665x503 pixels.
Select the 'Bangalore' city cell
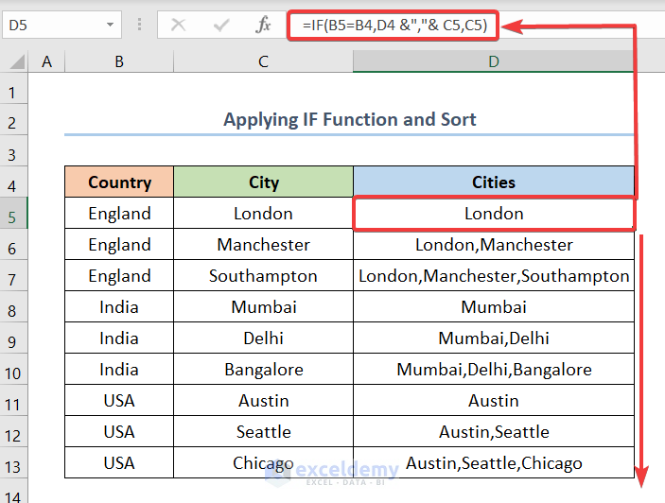263,370
